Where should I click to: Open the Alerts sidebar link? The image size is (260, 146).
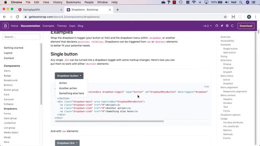[x=7, y=71]
